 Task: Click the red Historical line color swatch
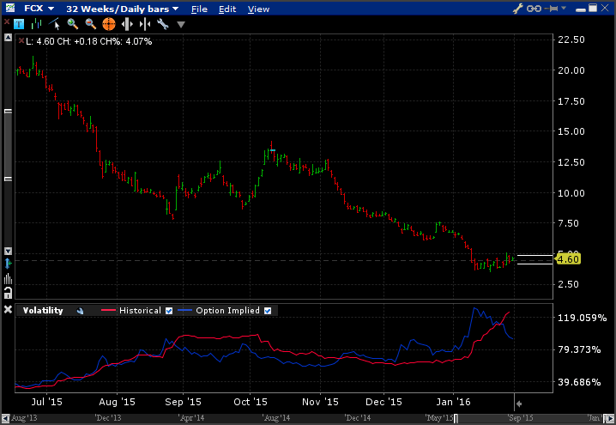[x=108, y=311]
